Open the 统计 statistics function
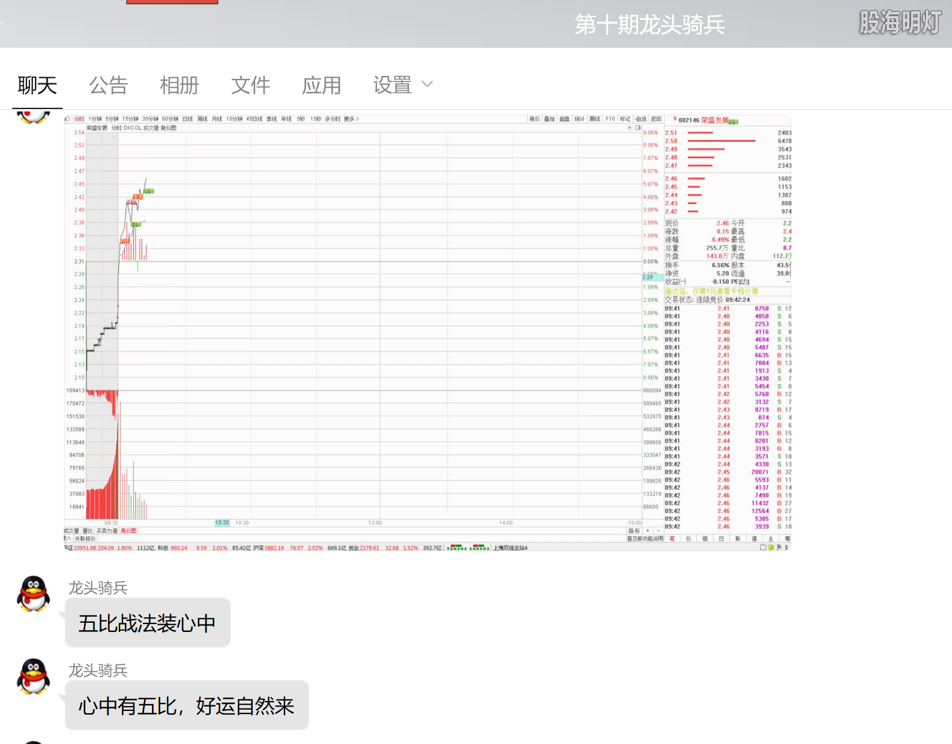The height and width of the screenshot is (744, 952). pos(578,119)
